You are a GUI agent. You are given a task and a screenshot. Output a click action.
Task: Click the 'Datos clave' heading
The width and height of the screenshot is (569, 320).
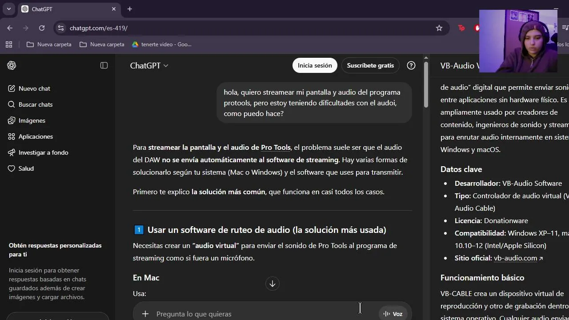pos(461,169)
